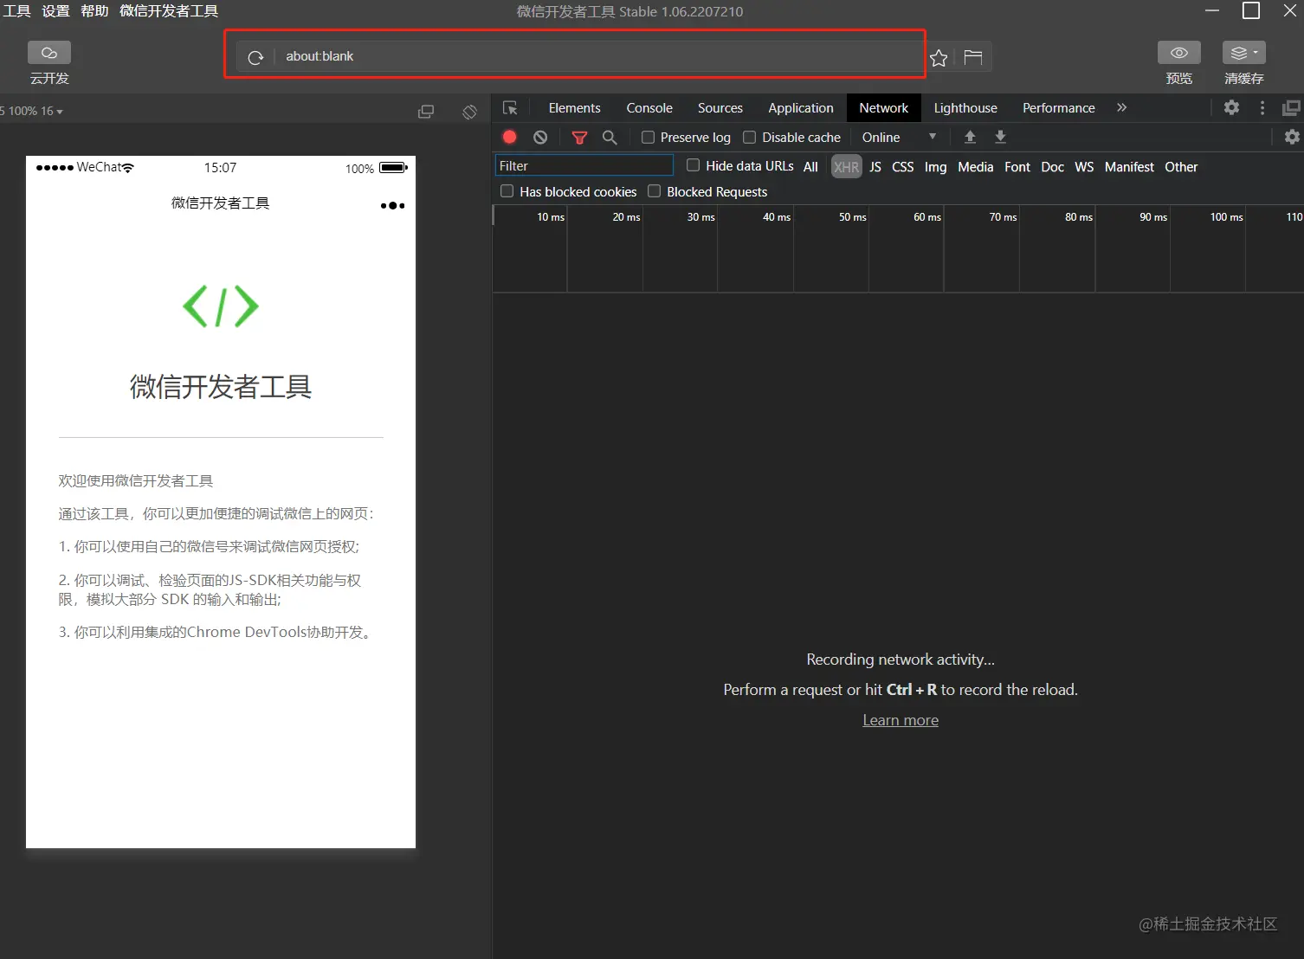
Task: Enable Preserve log checkbox
Action: [648, 137]
